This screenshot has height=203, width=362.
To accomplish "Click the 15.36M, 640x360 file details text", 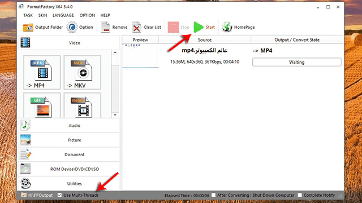I will tap(205, 61).
